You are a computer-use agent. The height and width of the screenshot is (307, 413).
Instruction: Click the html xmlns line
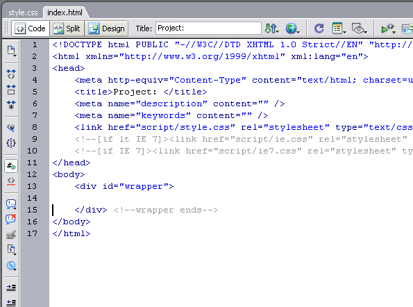click(x=210, y=57)
